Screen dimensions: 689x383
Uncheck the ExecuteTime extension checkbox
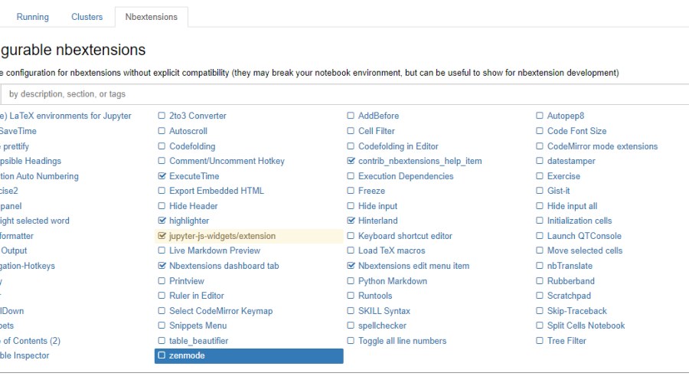point(162,176)
